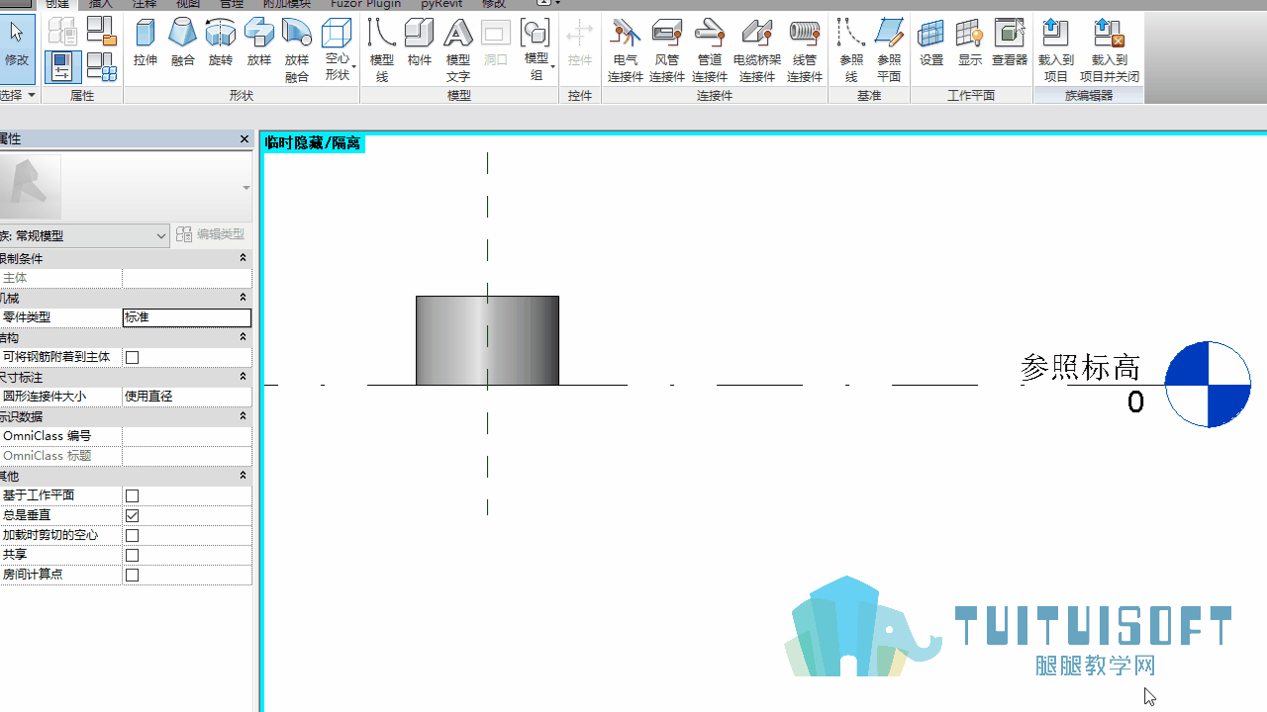Image resolution: width=1267 pixels, height=712 pixels.
Task: Choose the 融合 blend tool
Action: (183, 43)
